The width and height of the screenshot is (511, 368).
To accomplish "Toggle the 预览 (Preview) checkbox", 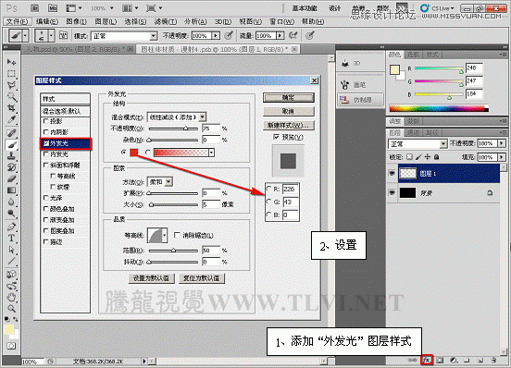I will [277, 137].
